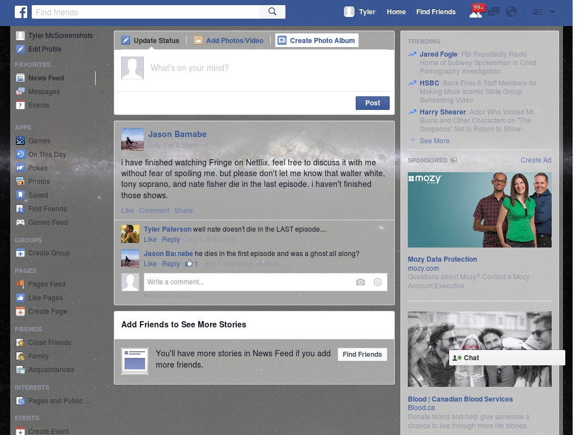Click the Photos sidebar icon
This screenshot has height=435, width=580.
[x=20, y=181]
